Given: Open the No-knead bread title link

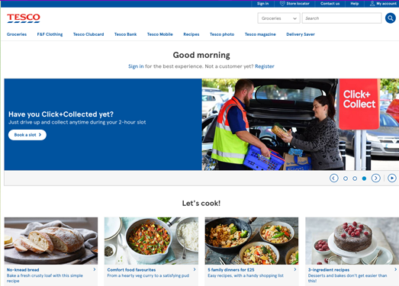Looking at the screenshot, I should [23, 270].
